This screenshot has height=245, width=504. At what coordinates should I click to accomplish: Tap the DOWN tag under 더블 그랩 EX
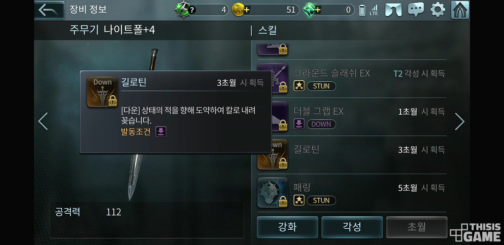(321, 124)
